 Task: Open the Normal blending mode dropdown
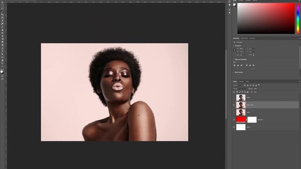240,89
